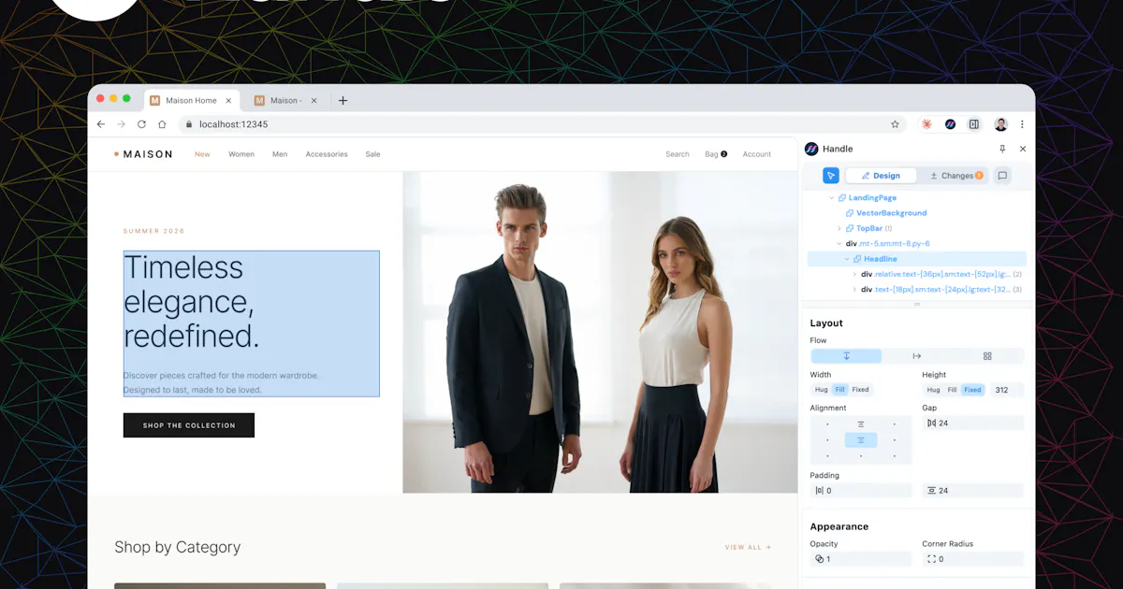This screenshot has height=589, width=1123.
Task: Toggle the browser side panel icon
Action: coord(974,124)
